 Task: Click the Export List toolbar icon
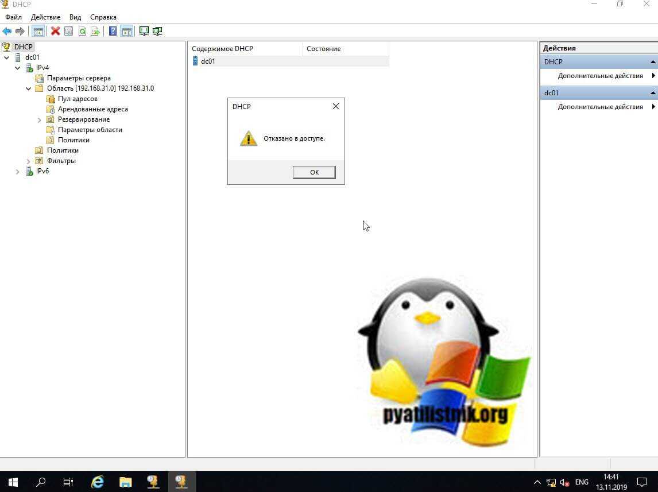95,31
